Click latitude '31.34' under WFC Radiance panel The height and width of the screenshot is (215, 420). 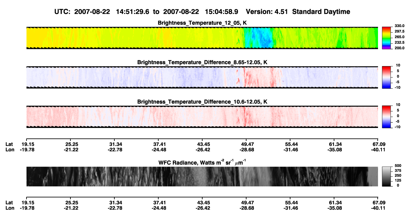(x=115, y=202)
